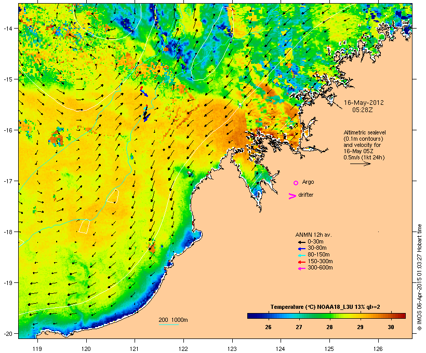
Task: Click the white polygon outline near 120.5 -17.3
Action: point(113,196)
